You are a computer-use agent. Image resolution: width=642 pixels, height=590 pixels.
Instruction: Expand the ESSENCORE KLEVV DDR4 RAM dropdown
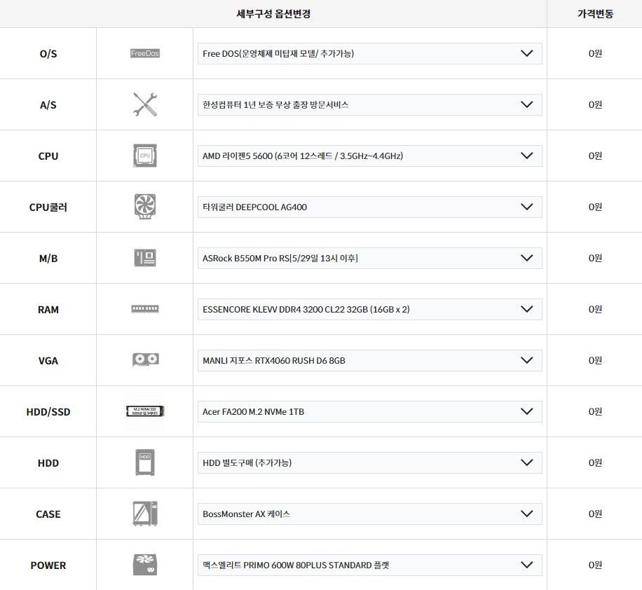coord(370,310)
